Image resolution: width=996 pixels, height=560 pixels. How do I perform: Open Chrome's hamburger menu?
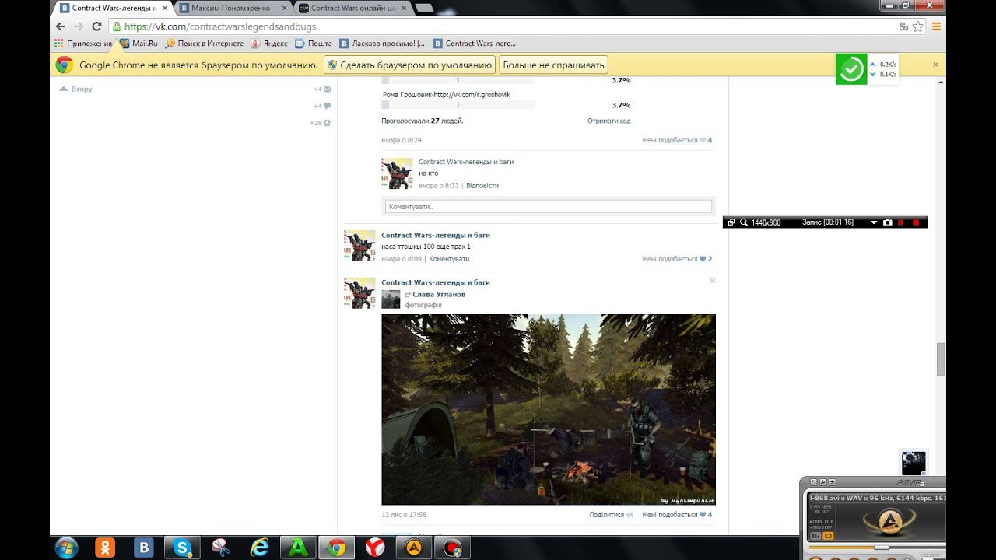click(936, 26)
